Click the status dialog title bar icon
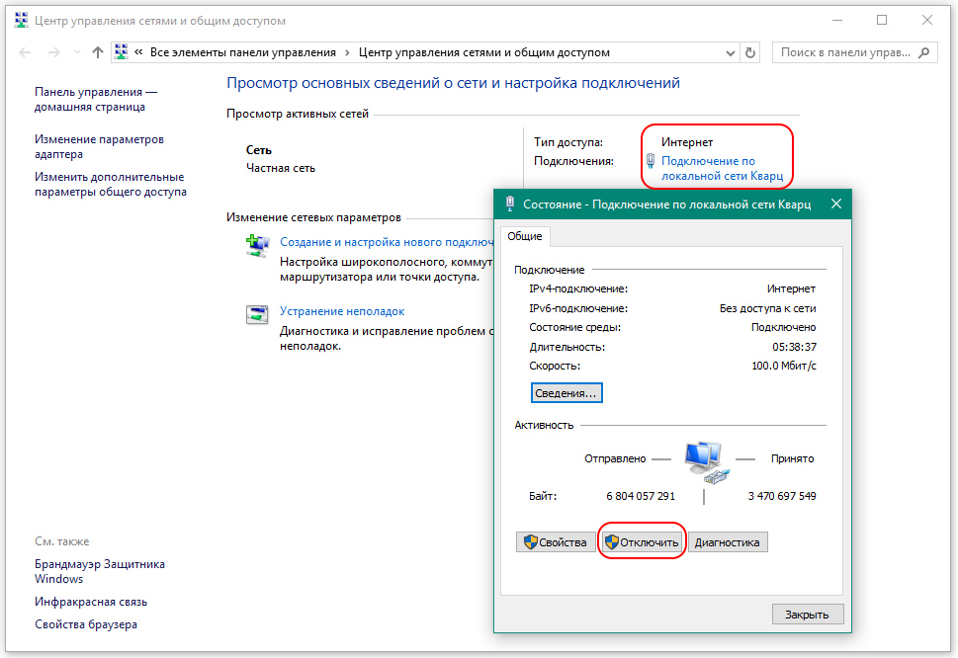Screen dimensions: 958x658 point(510,204)
